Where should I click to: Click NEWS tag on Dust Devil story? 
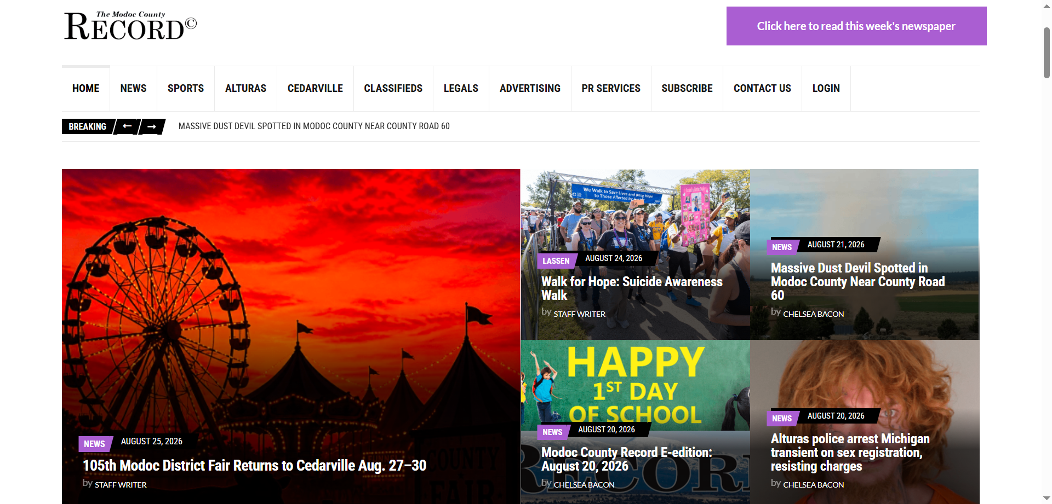click(782, 247)
